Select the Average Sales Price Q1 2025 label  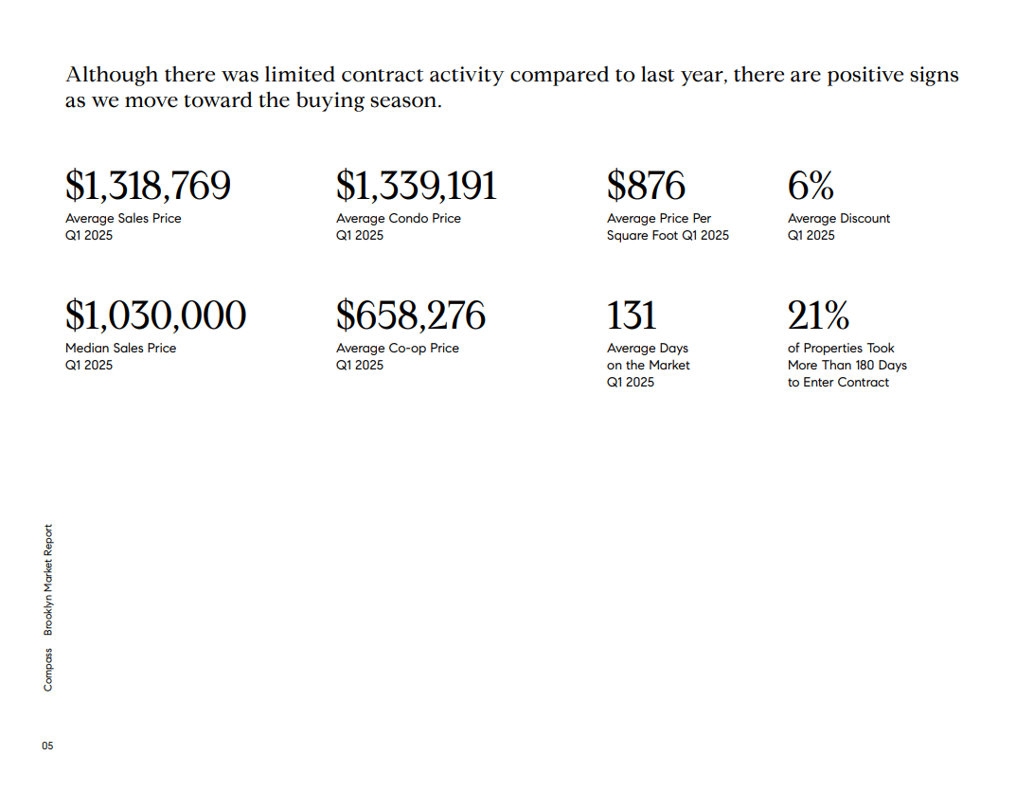(123, 227)
